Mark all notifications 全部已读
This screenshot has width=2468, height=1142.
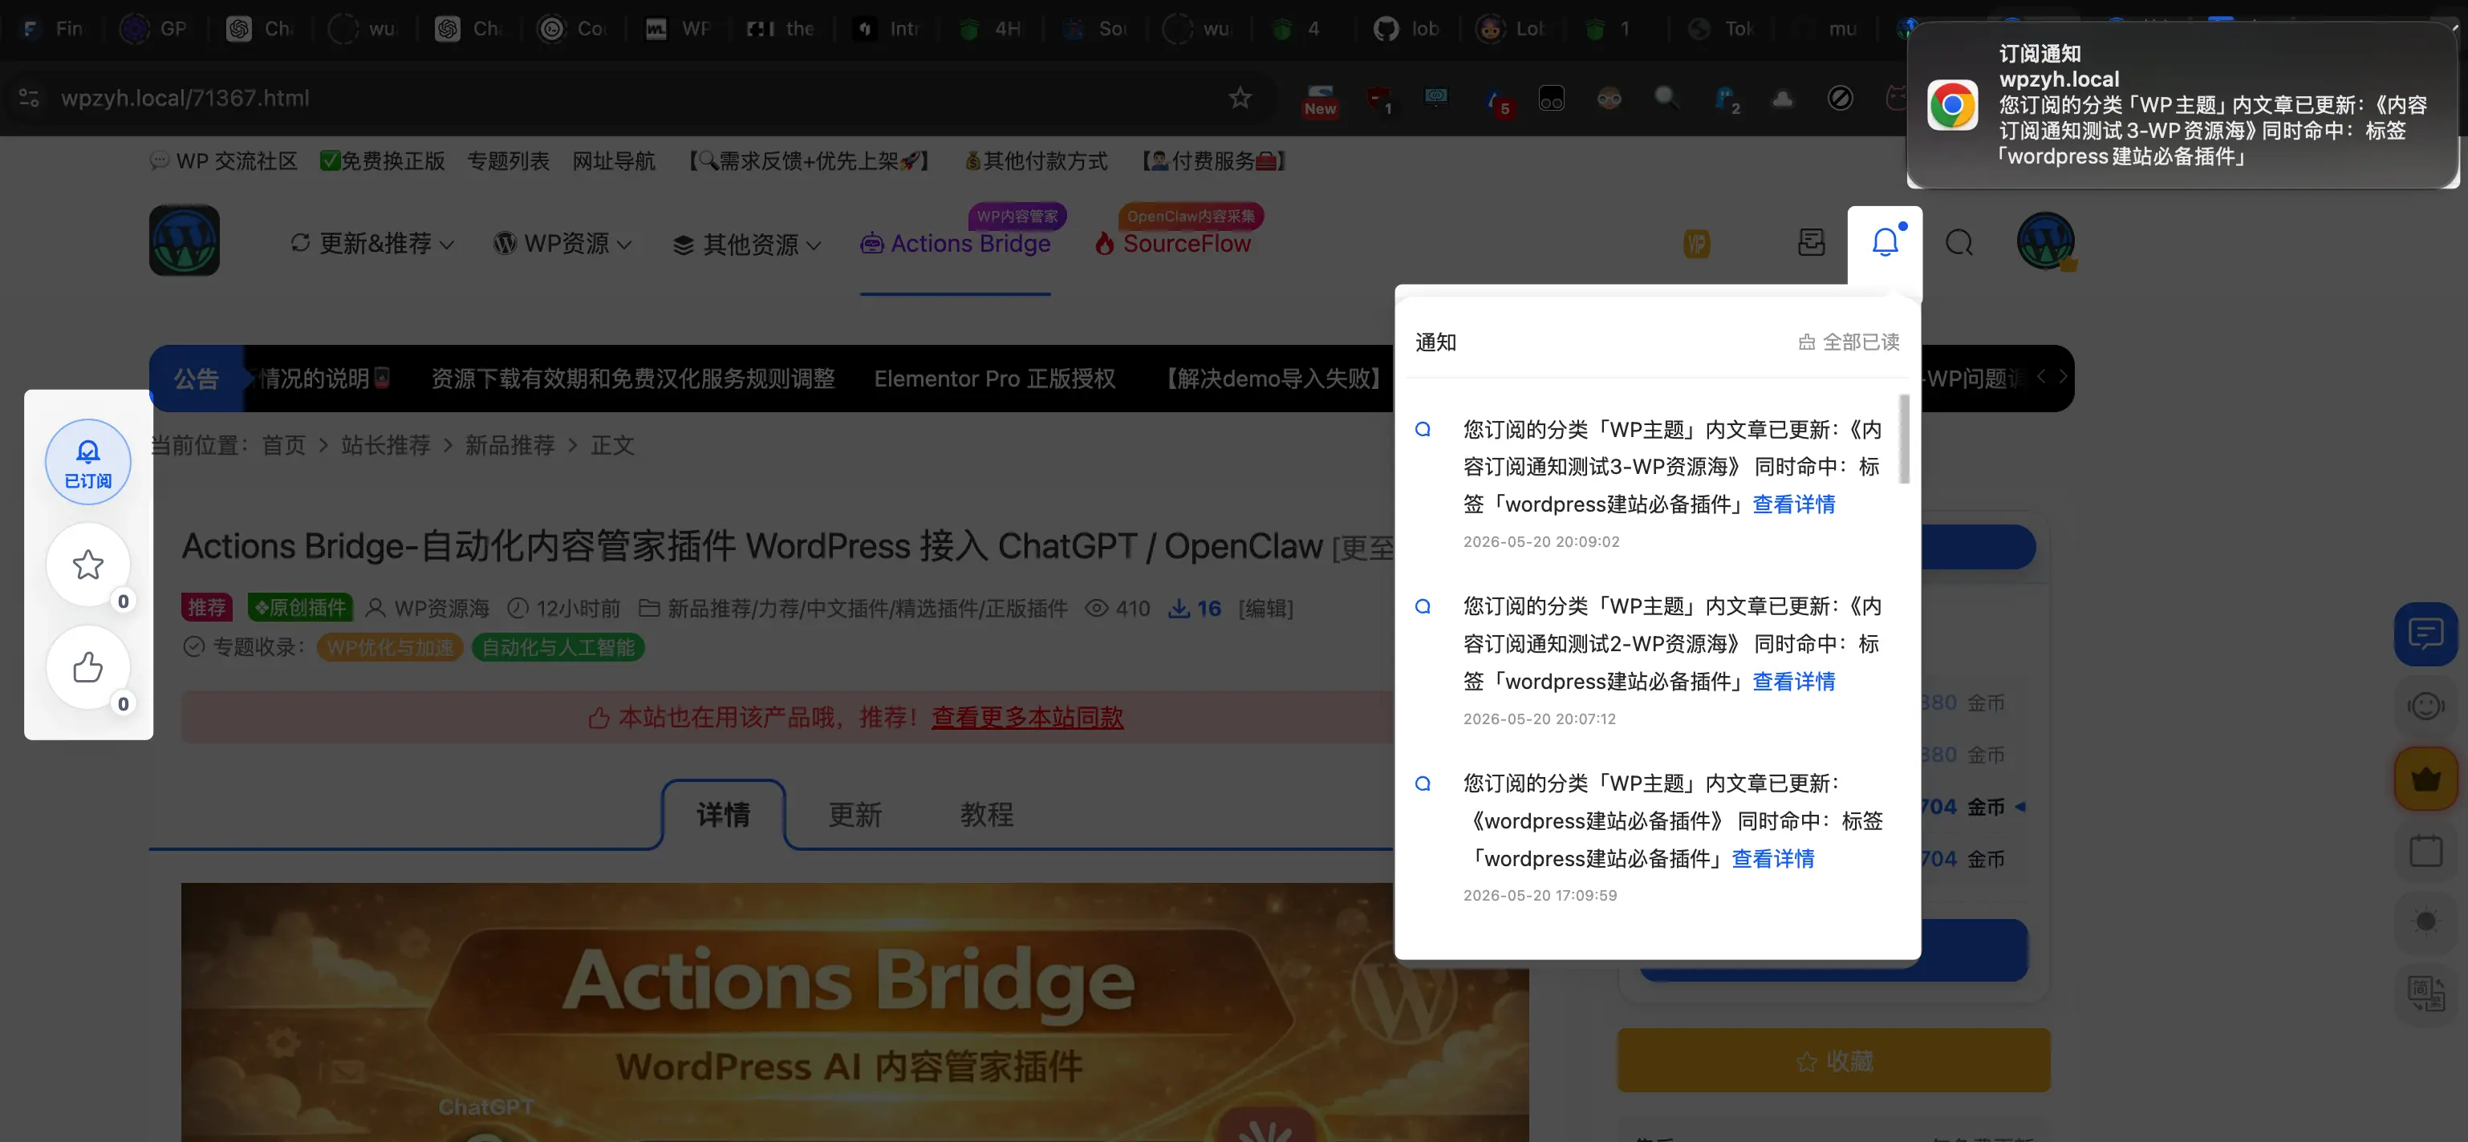1848,342
